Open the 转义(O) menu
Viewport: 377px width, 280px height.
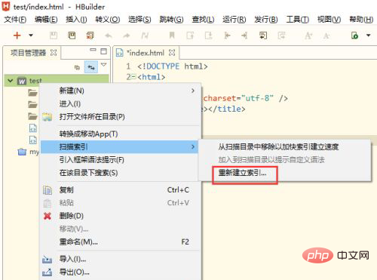(108, 19)
